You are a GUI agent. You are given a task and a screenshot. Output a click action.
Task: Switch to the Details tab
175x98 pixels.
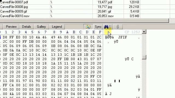[27, 27]
